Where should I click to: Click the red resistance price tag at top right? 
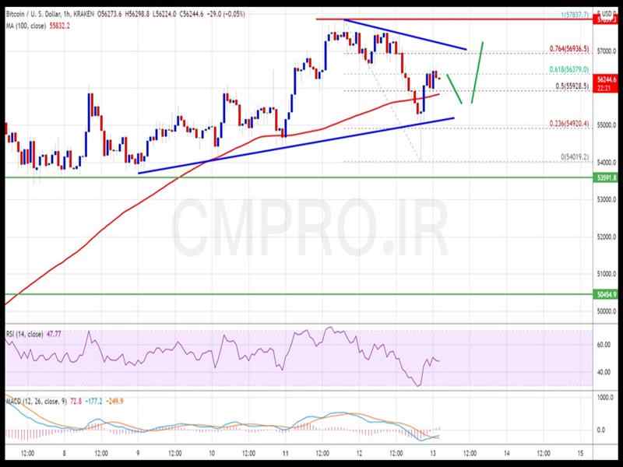605,19
